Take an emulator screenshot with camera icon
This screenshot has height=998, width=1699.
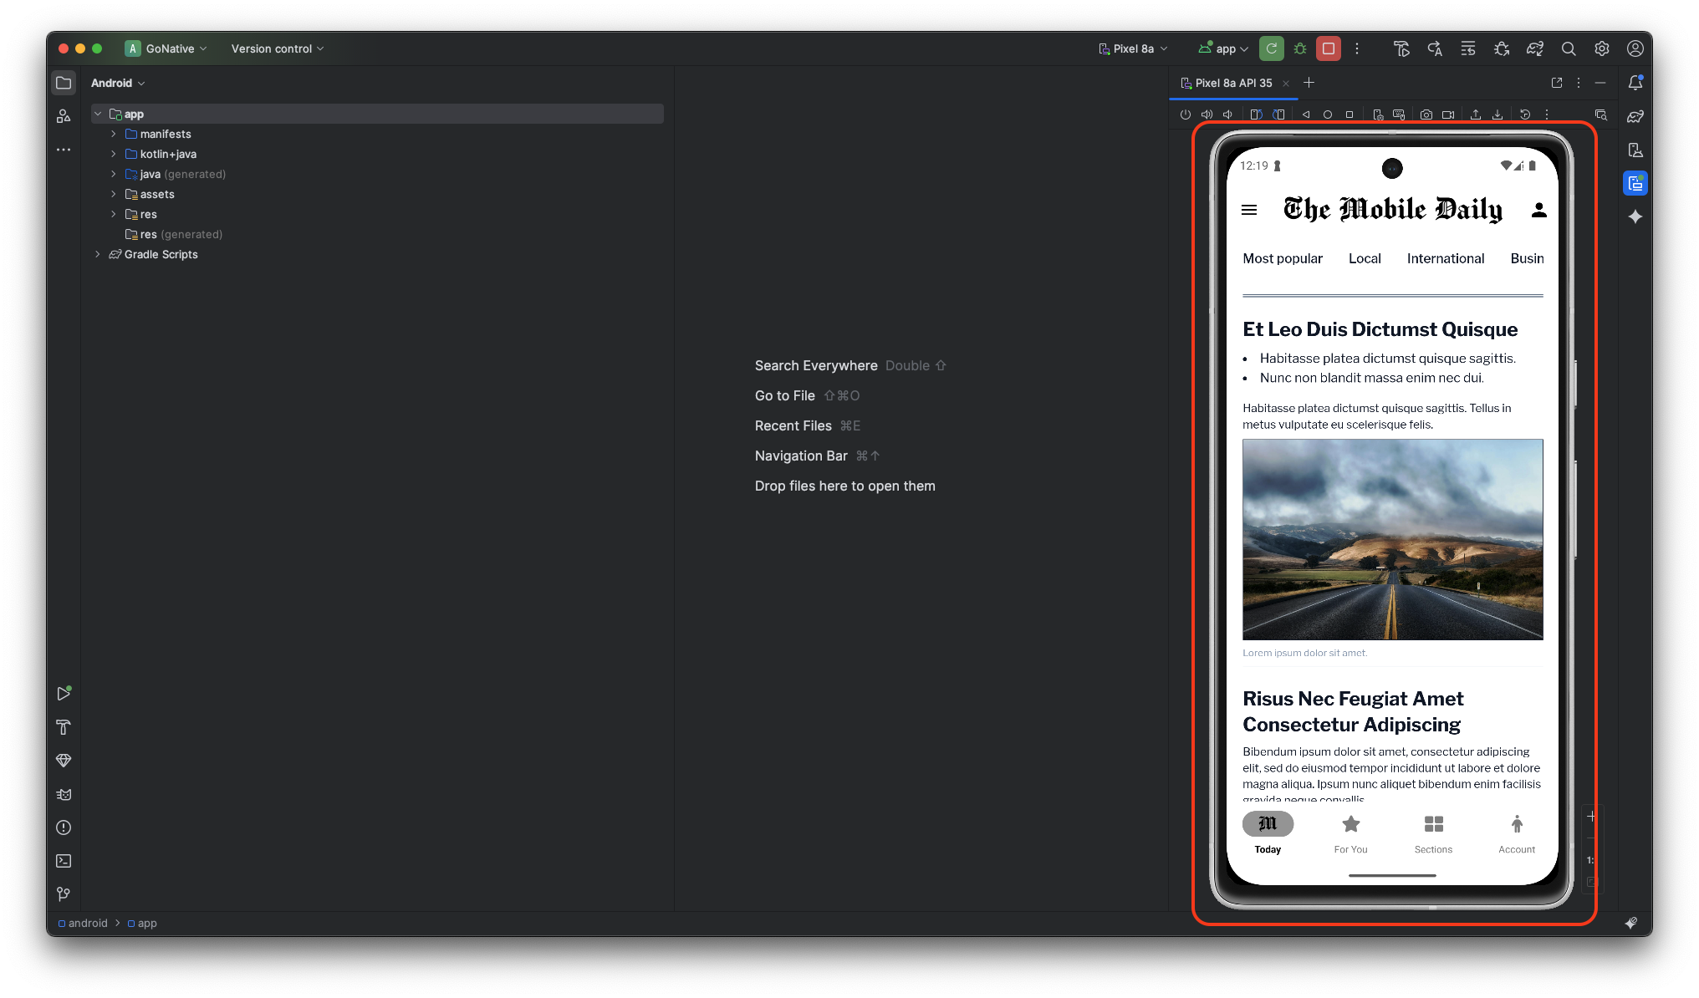point(1426,115)
